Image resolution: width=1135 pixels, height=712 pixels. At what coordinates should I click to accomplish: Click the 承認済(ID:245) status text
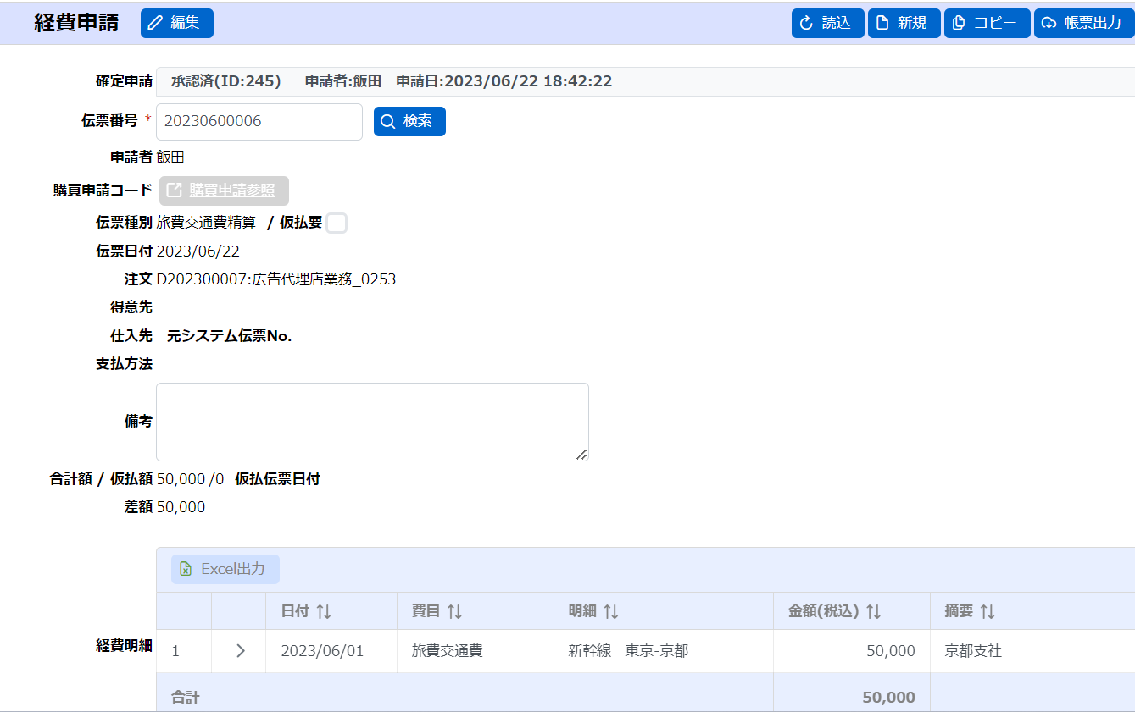(225, 81)
